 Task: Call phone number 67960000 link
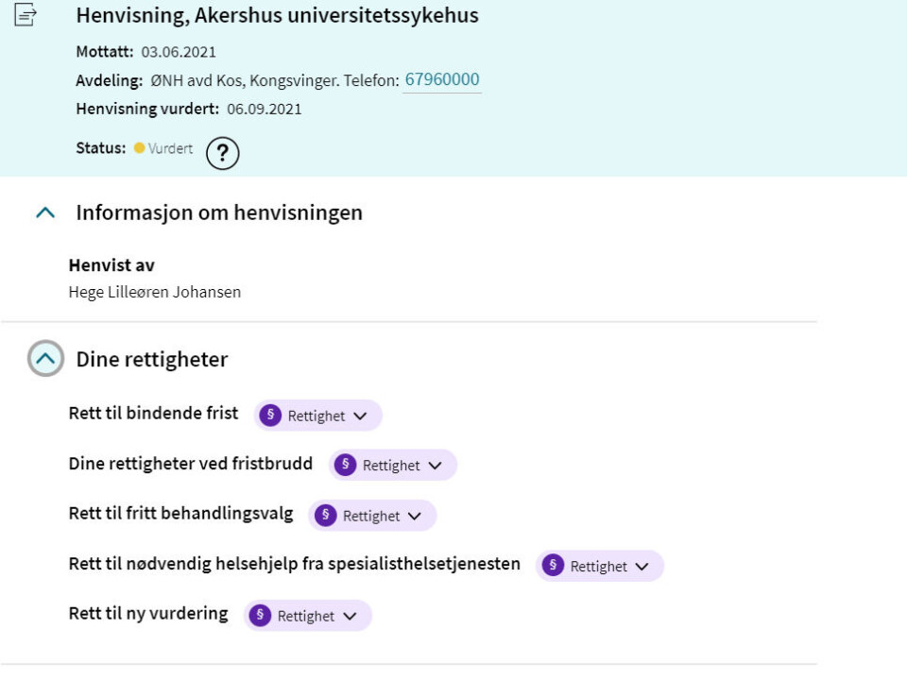442,79
